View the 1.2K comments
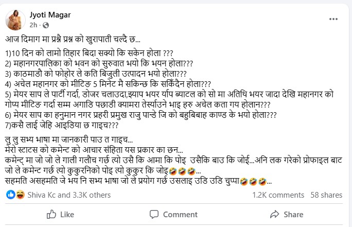Screen dimensions: 352x227 click(x=278, y=195)
